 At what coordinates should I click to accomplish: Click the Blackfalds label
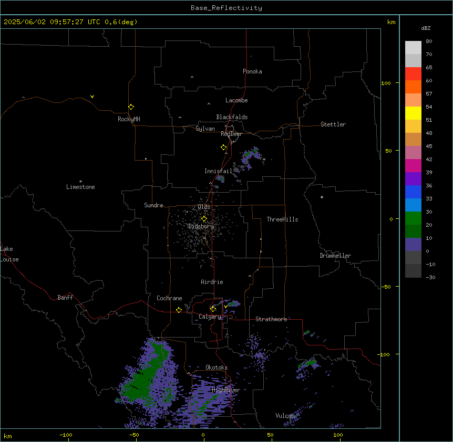pos(232,117)
